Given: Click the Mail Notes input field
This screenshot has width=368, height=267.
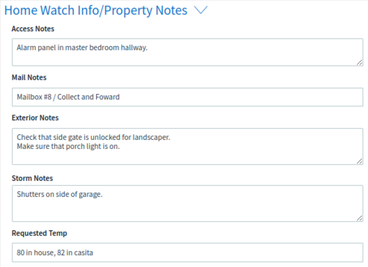Looking at the screenshot, I should pos(188,97).
